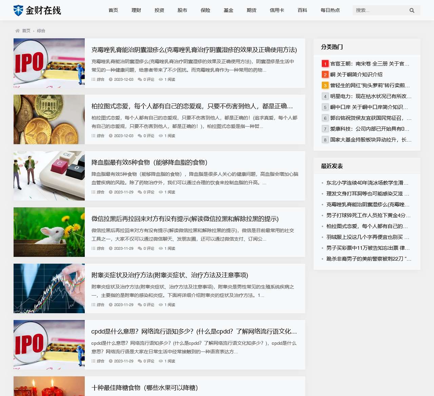Click coins thumbnail of 柏拉图式恋爱 article
The width and height of the screenshot is (434, 396).
(x=49, y=119)
